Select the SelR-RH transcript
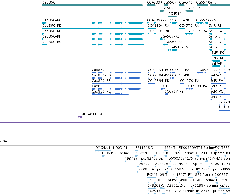230x195 pixels. [221, 61]
